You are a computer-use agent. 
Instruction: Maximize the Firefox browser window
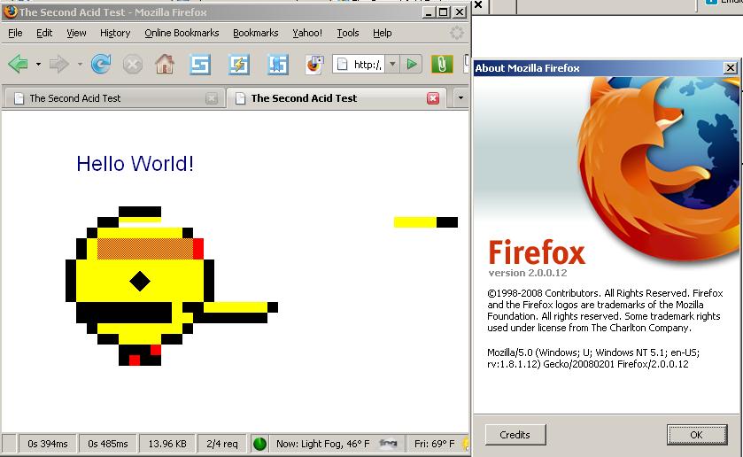pos(444,12)
